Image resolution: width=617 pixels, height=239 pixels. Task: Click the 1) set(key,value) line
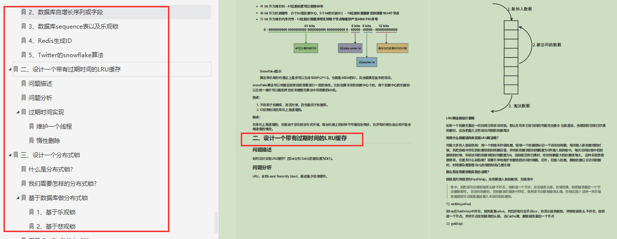[459, 204]
